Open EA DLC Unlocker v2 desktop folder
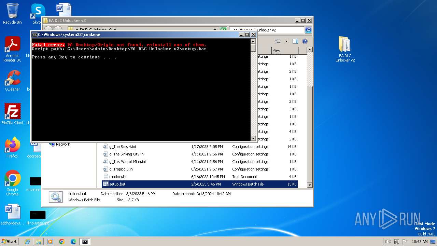The width and height of the screenshot is (437, 246). 345,49
